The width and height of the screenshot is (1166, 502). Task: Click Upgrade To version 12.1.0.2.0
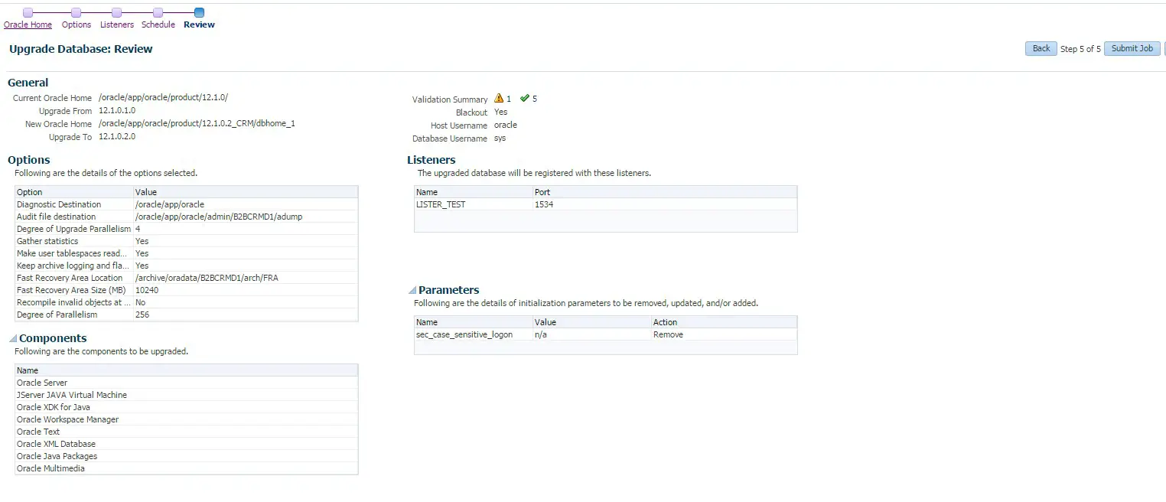pyautogui.click(x=117, y=136)
